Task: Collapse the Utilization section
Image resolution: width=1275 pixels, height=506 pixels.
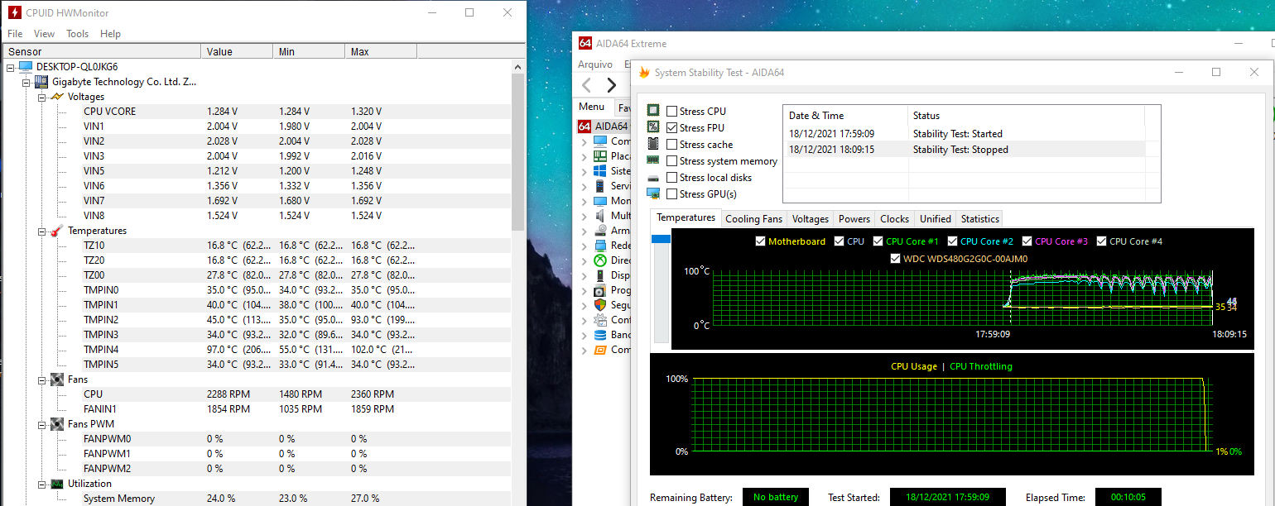Action: (x=42, y=484)
